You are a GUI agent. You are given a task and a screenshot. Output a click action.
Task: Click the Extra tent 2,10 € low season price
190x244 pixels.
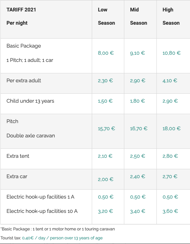tap(105, 156)
